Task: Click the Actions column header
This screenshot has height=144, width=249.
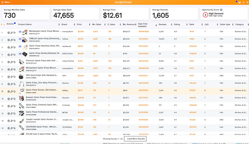Action: click(x=10, y=24)
